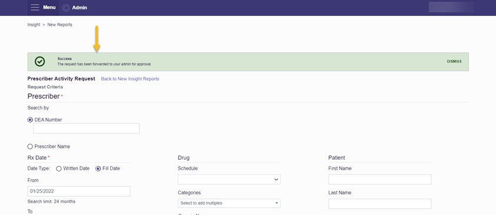
Task: Open the Schedule dropdown
Action: coord(229,179)
